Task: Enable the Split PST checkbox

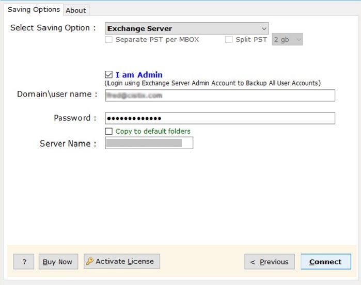Action: [229, 40]
